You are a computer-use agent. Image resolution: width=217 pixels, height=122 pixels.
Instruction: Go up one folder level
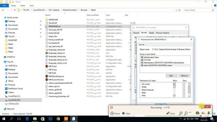[15, 10]
